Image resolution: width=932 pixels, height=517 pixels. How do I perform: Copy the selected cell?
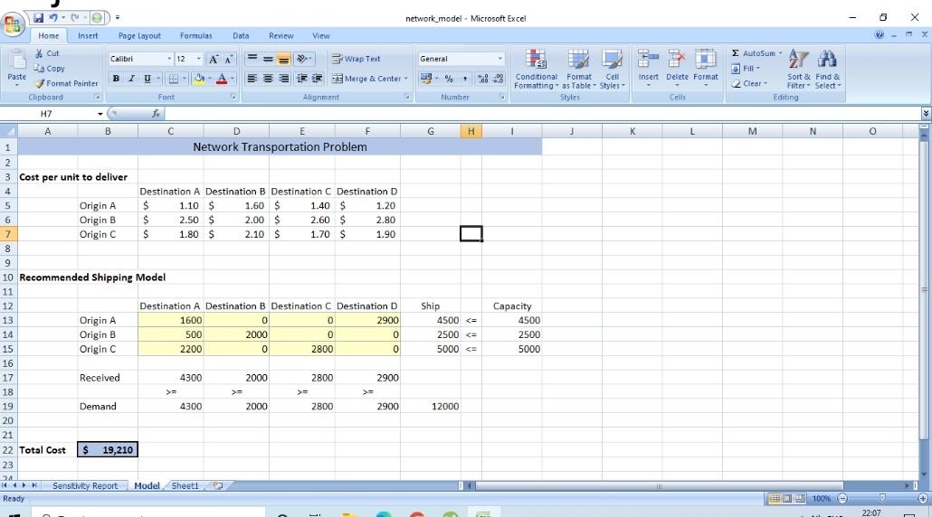coord(50,69)
